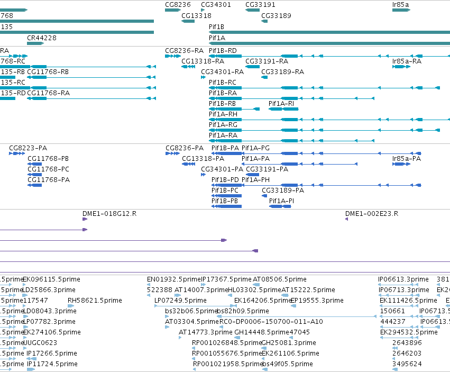Click the Pif1B gene label
This screenshot has height=372, width=450.
[216, 26]
